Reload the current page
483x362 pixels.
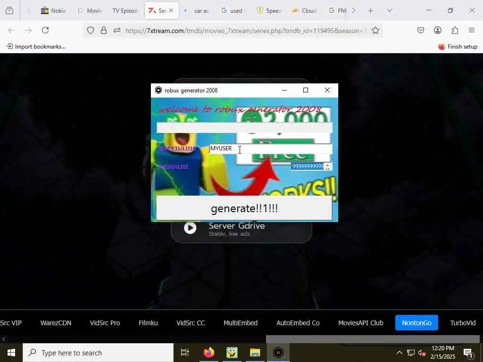(x=45, y=30)
